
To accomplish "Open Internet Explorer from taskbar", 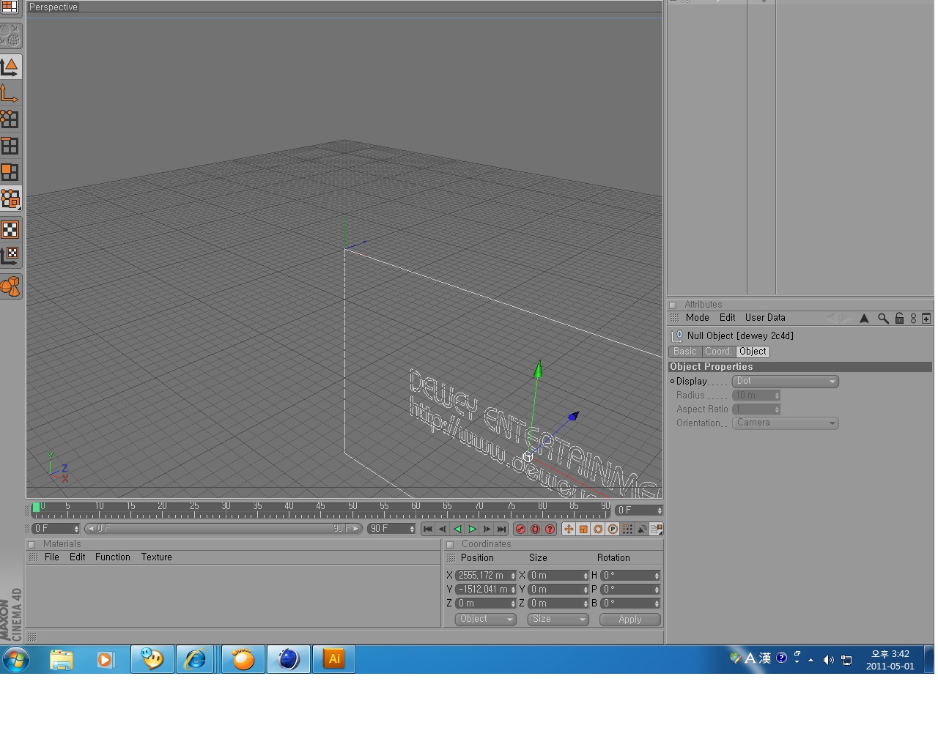I will [196, 659].
